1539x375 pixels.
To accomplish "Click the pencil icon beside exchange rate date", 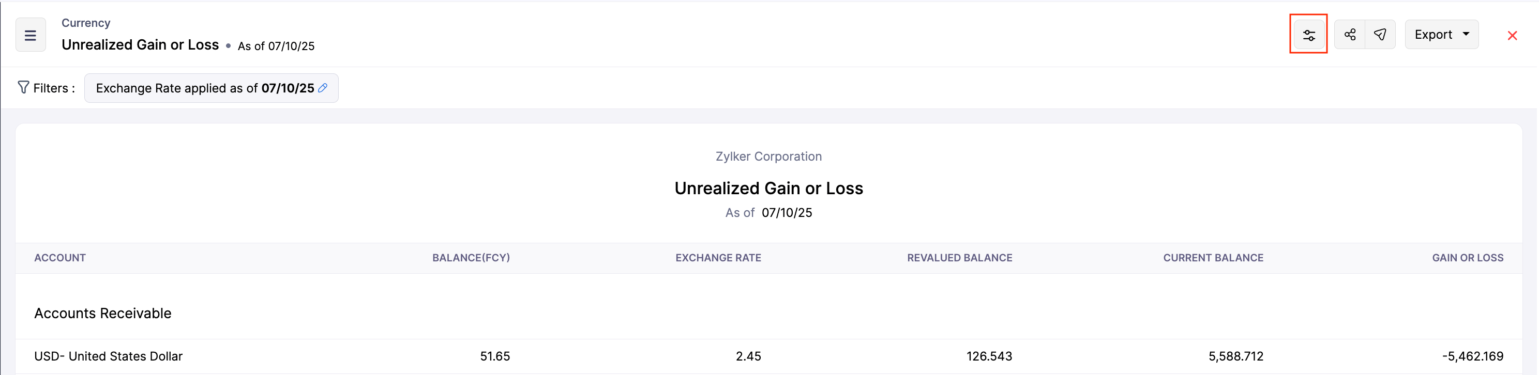I will tap(323, 88).
